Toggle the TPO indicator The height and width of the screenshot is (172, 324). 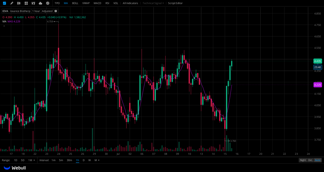57,3
